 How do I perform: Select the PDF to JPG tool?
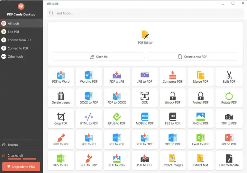tap(117, 77)
